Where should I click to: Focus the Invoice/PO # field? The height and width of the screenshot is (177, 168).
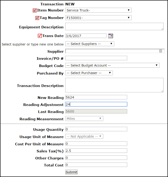(x=96, y=58)
